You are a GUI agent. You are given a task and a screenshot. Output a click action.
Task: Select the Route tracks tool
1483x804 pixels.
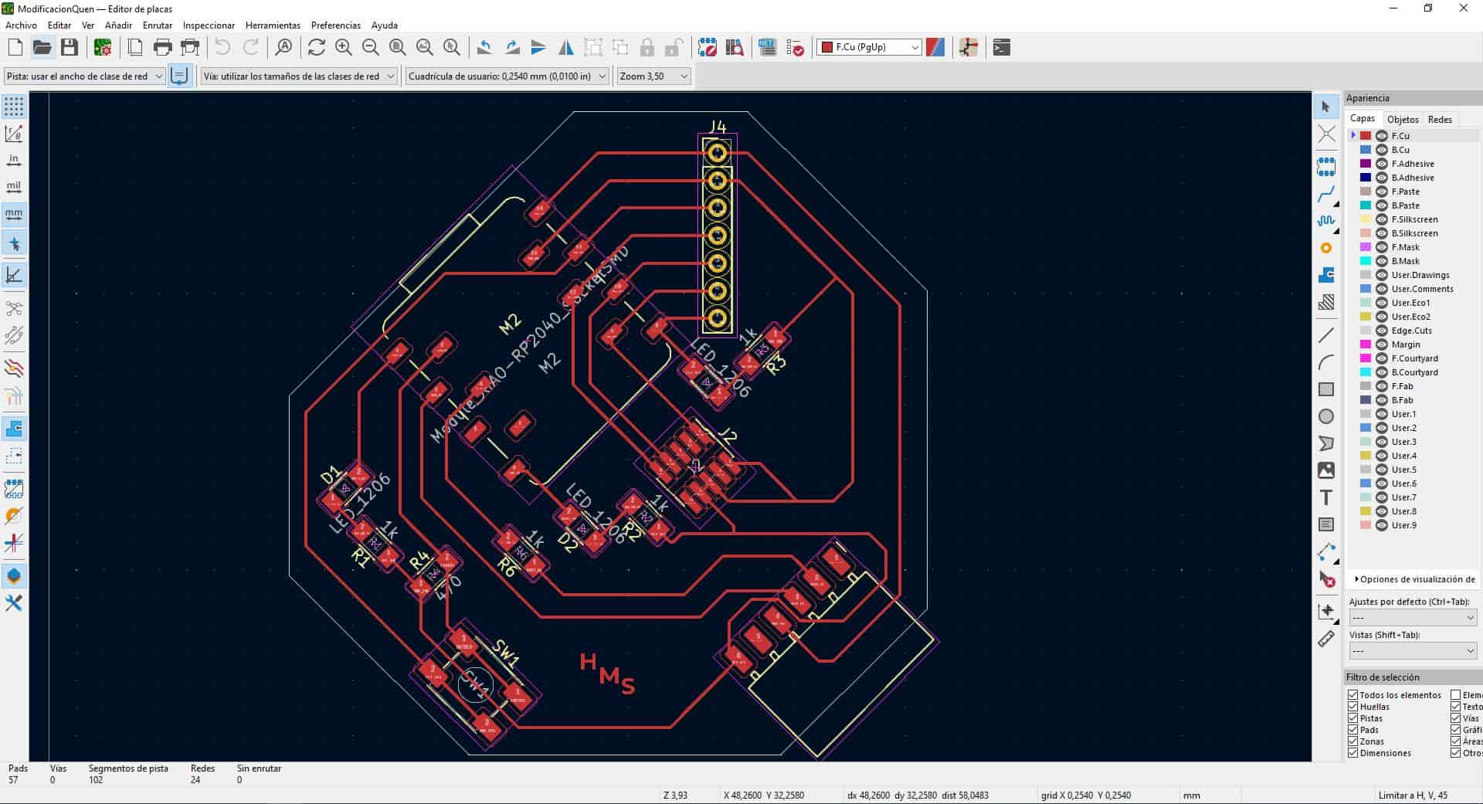[x=1326, y=194]
